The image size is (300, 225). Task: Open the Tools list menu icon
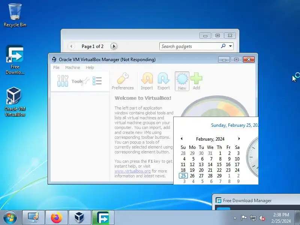click(97, 81)
